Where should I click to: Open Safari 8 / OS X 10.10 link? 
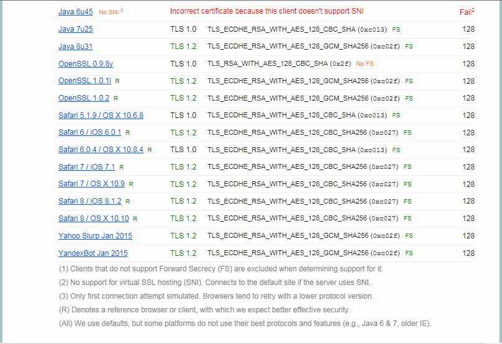click(x=94, y=219)
